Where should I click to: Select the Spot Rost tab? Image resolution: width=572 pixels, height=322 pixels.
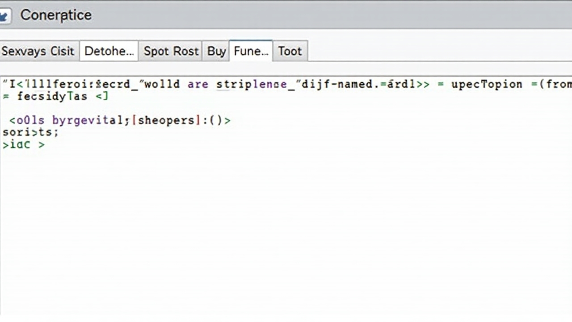[171, 51]
